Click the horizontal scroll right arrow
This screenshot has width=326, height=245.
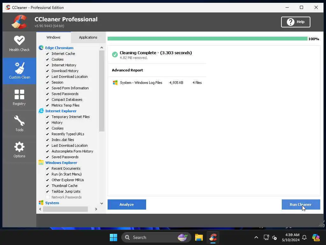[96, 209]
